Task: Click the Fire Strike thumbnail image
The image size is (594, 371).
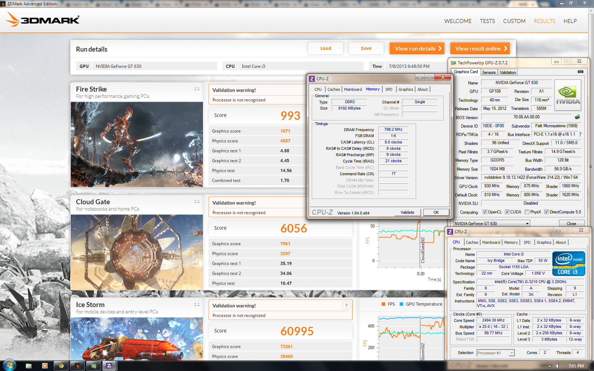Action: (137, 145)
